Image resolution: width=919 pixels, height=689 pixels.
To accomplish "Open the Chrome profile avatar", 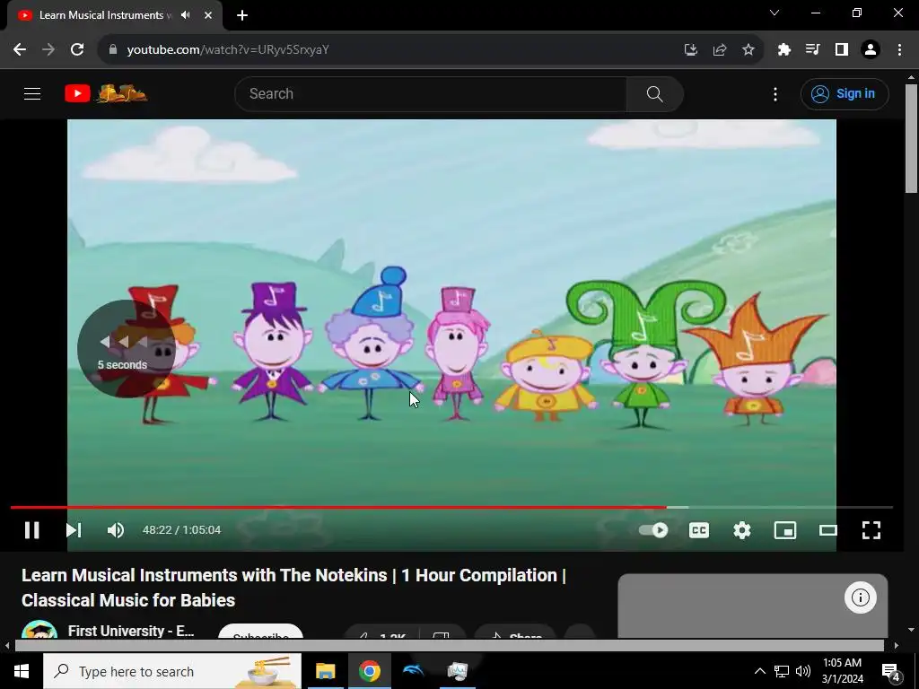I will coord(871,50).
